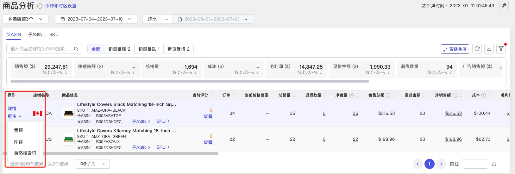
Task: Go to next page arrow
Action: coord(441,164)
